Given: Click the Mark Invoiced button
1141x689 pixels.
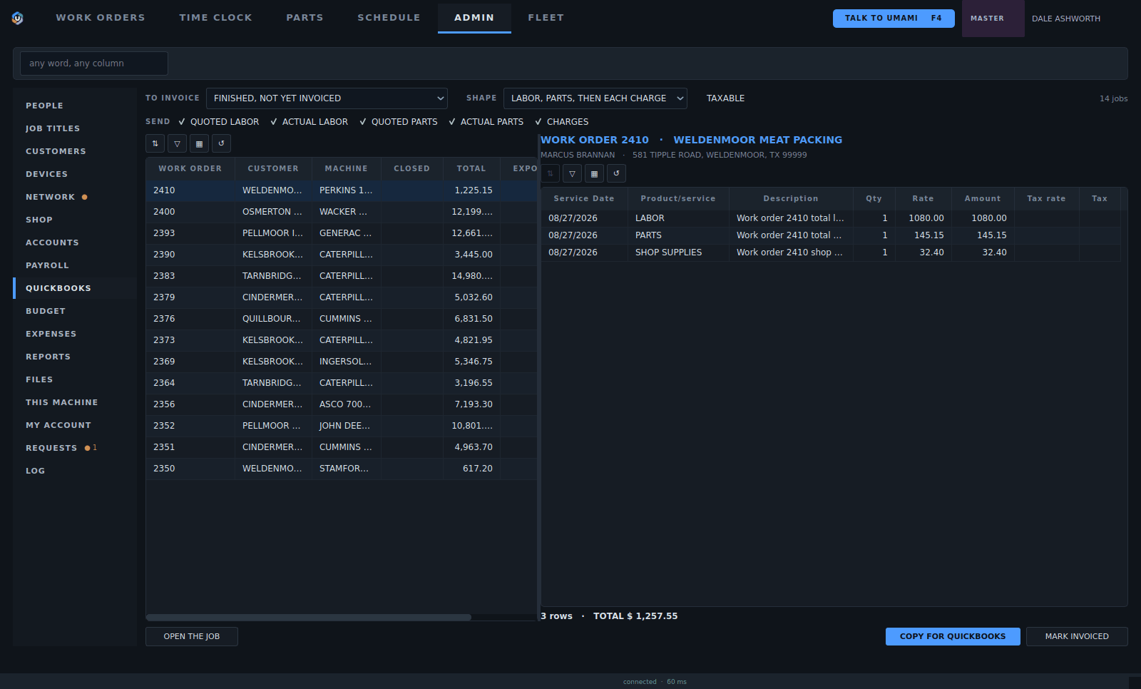Looking at the screenshot, I should 1077,636.
